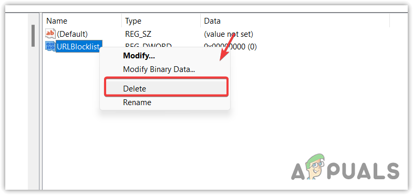
Task: Click the tree pane scrollbar thumb
Action: click(x=33, y=36)
